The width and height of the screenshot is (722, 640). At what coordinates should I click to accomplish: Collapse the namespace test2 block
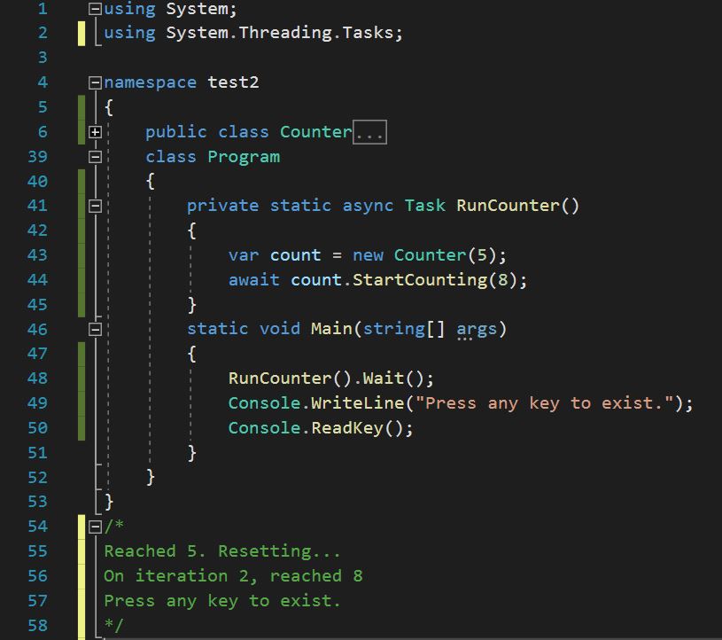(x=95, y=82)
